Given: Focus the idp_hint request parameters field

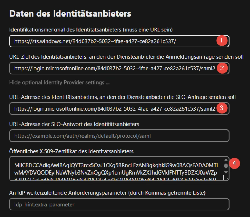Looking at the screenshot, I should click(119, 205).
